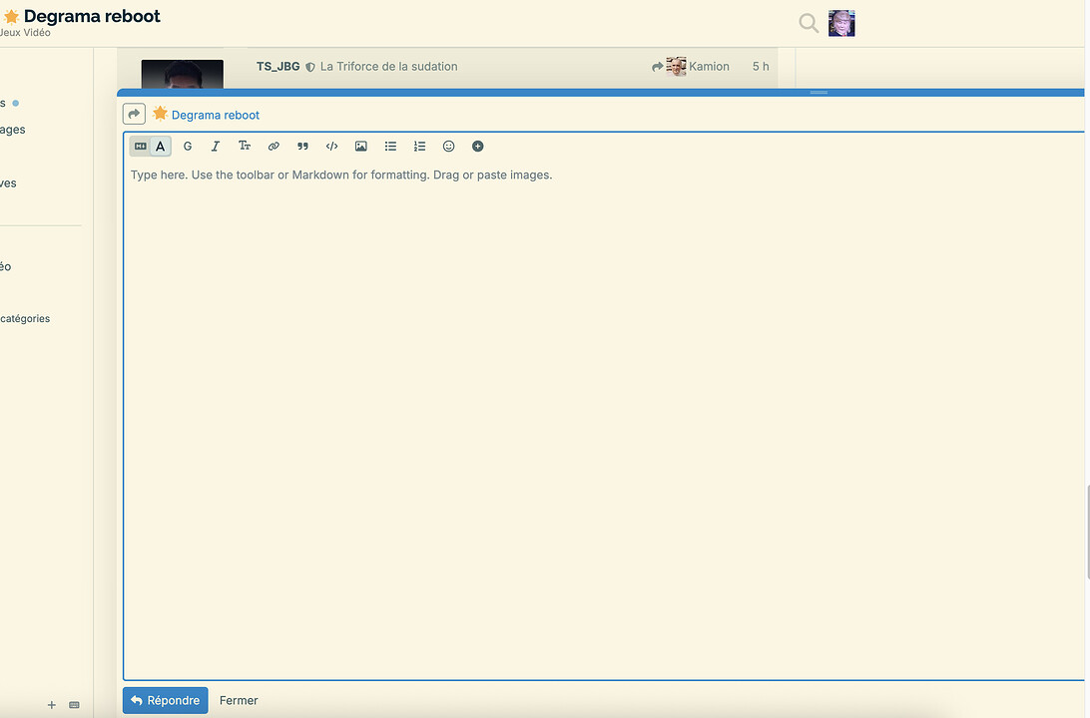Open the search magnifier icon
The height and width of the screenshot is (718, 1090).
point(809,23)
